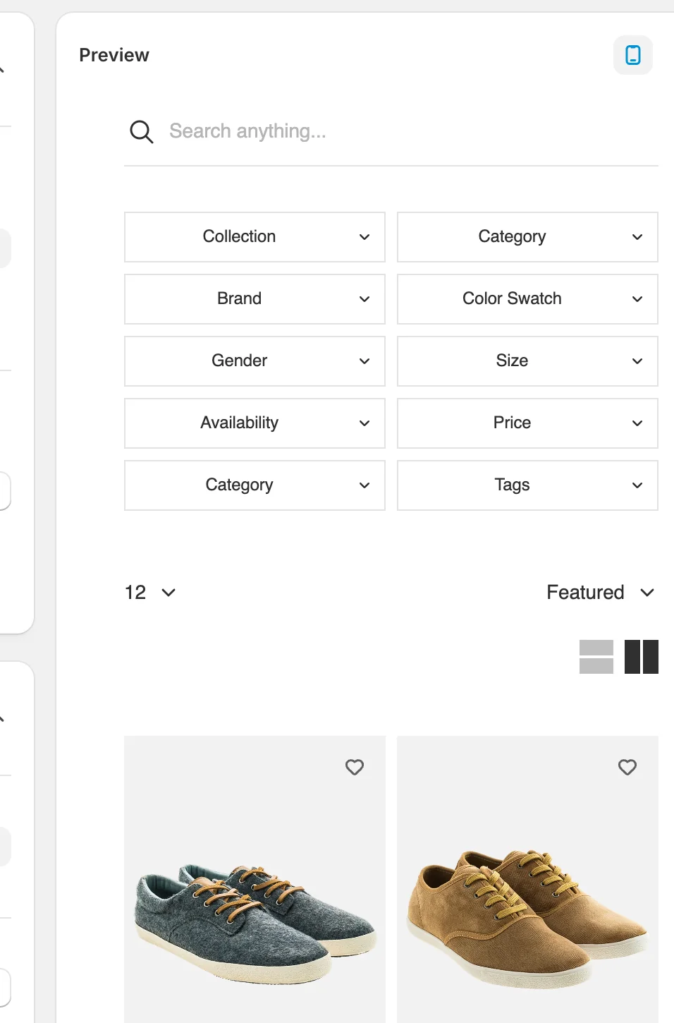
Task: Open the Price filter dropdown
Action: coord(527,423)
